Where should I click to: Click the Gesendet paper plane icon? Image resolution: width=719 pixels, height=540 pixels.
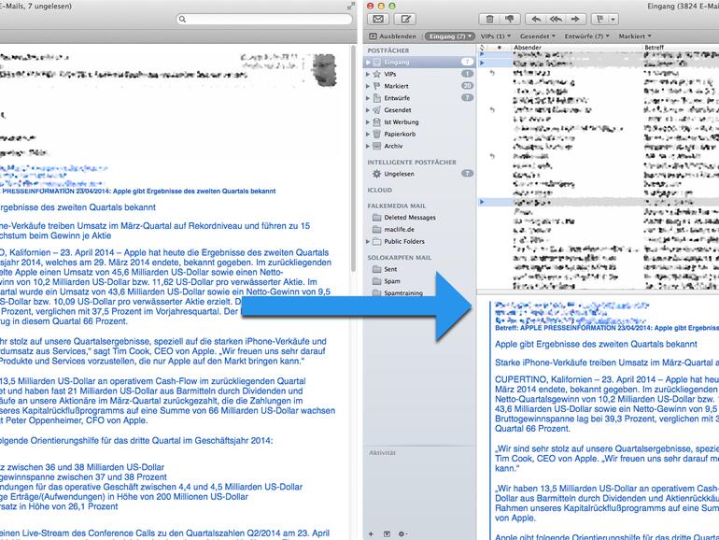coord(377,110)
